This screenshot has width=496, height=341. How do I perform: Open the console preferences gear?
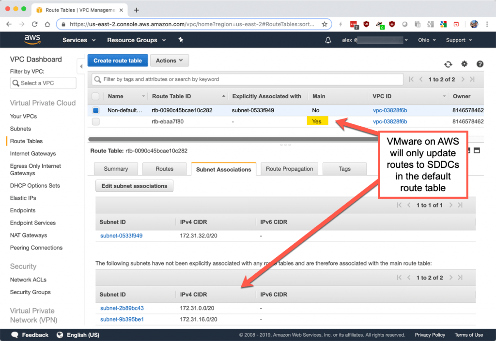tap(464, 64)
